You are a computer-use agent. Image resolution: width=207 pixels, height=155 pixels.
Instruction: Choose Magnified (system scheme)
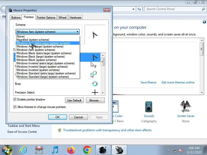point(48,40)
